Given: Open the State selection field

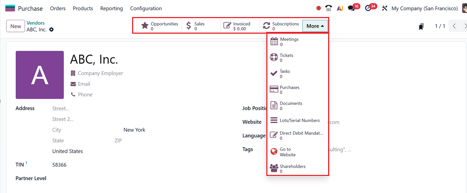Looking at the screenshot, I should (x=58, y=140).
